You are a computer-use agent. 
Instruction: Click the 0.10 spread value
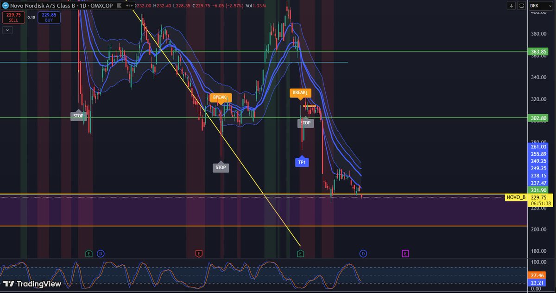tap(31, 17)
